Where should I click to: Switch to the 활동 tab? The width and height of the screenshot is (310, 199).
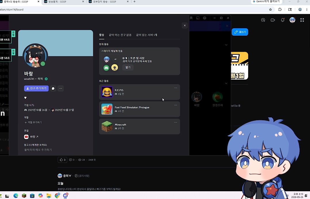[102, 35]
